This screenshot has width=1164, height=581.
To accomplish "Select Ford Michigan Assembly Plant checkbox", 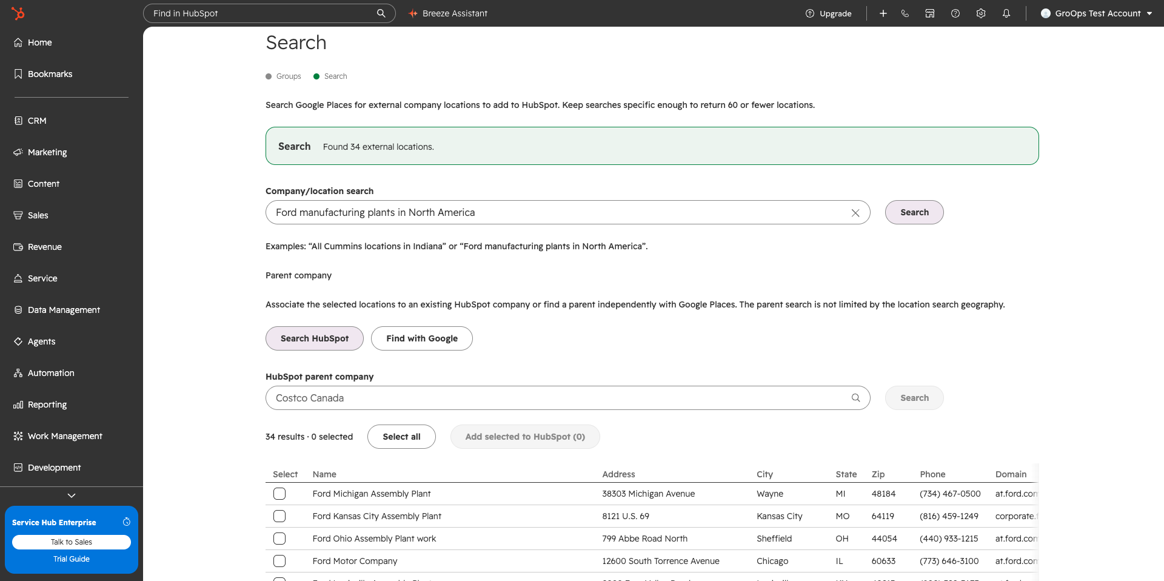I will pyautogui.click(x=279, y=494).
